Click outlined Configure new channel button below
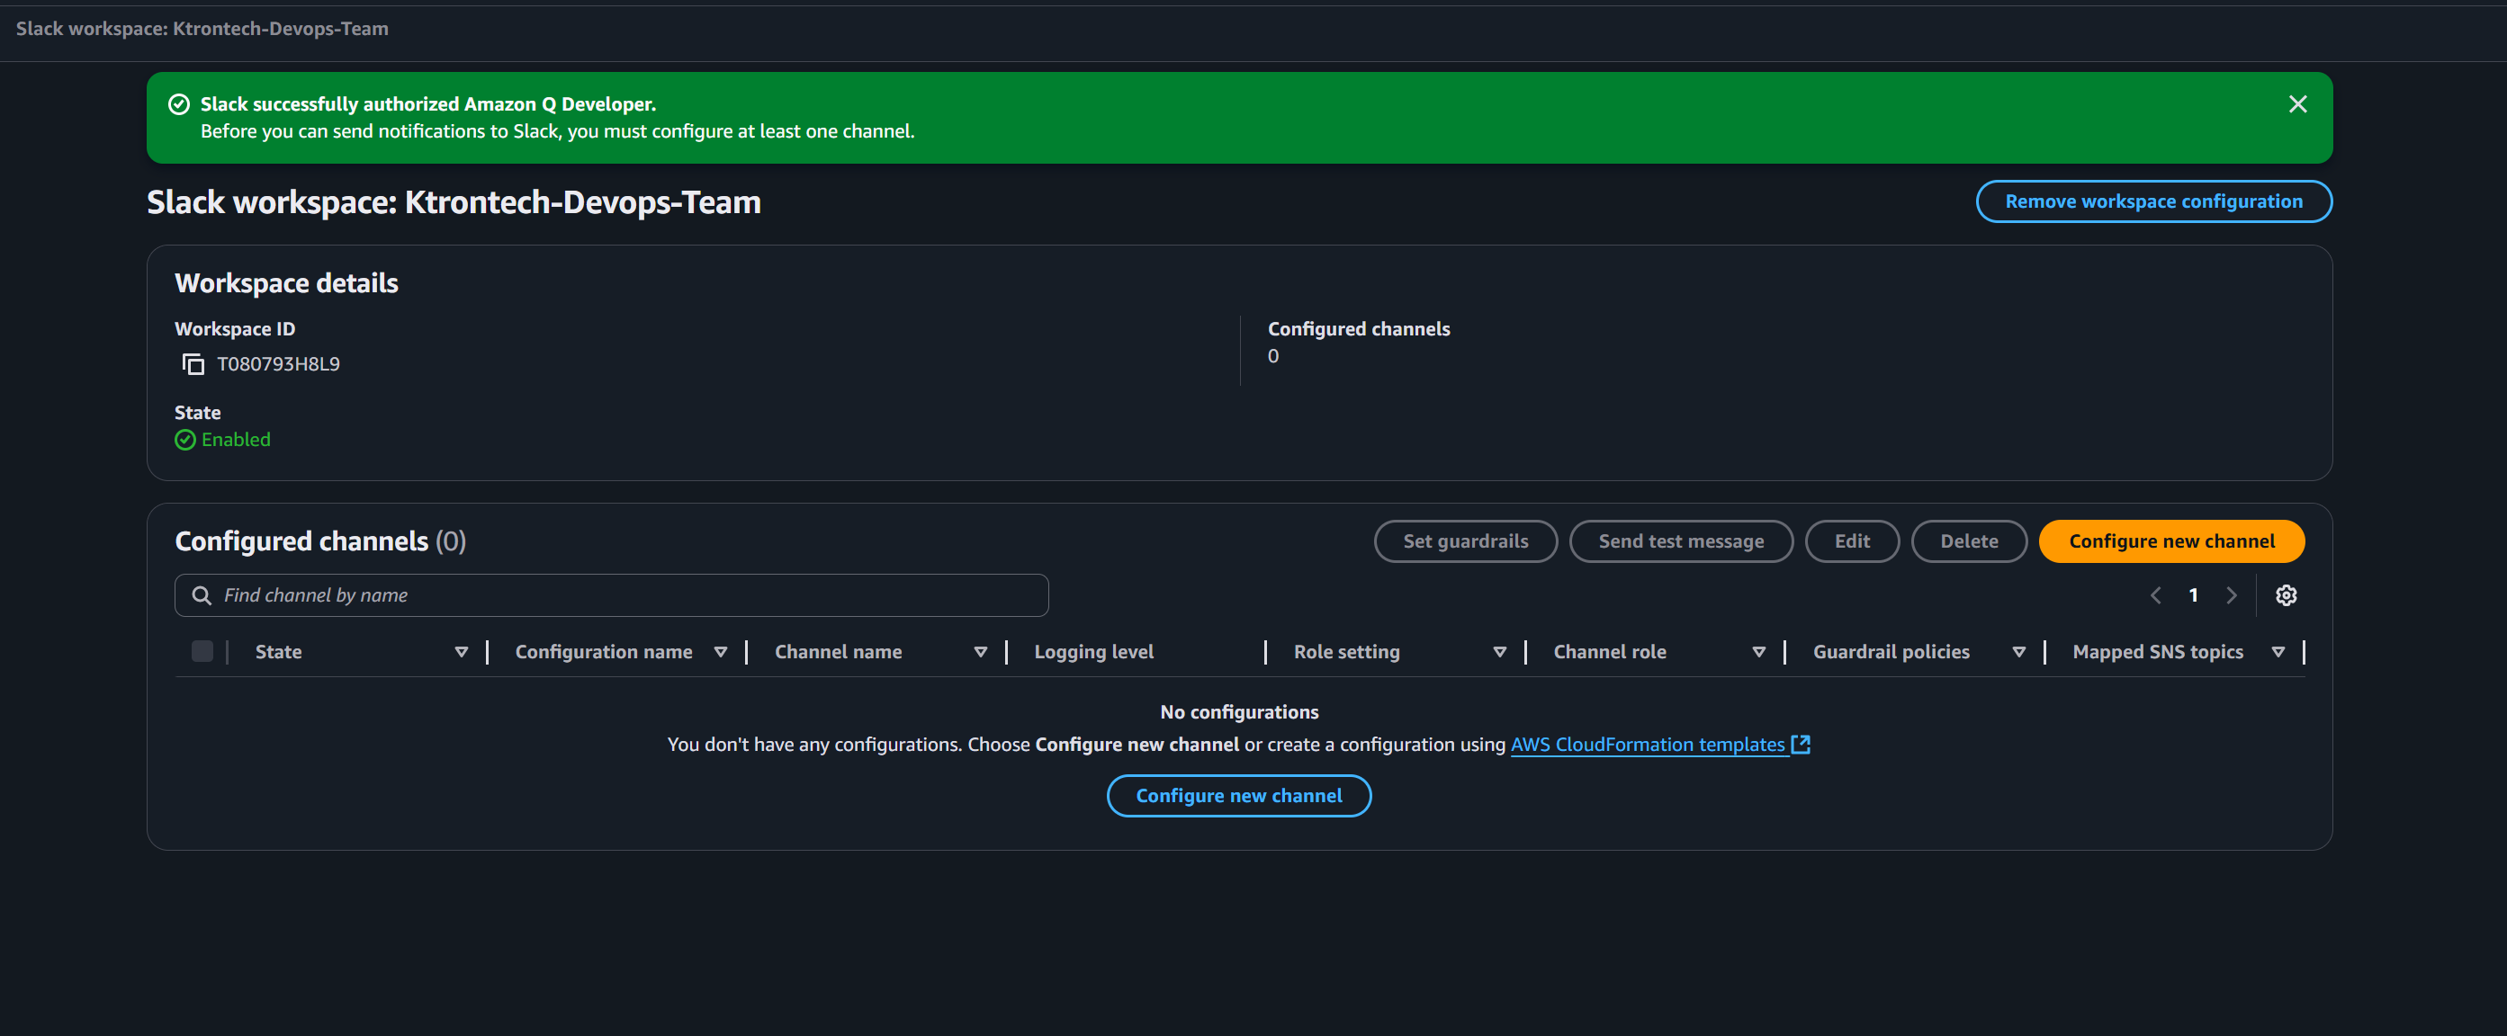 tap(1238, 796)
